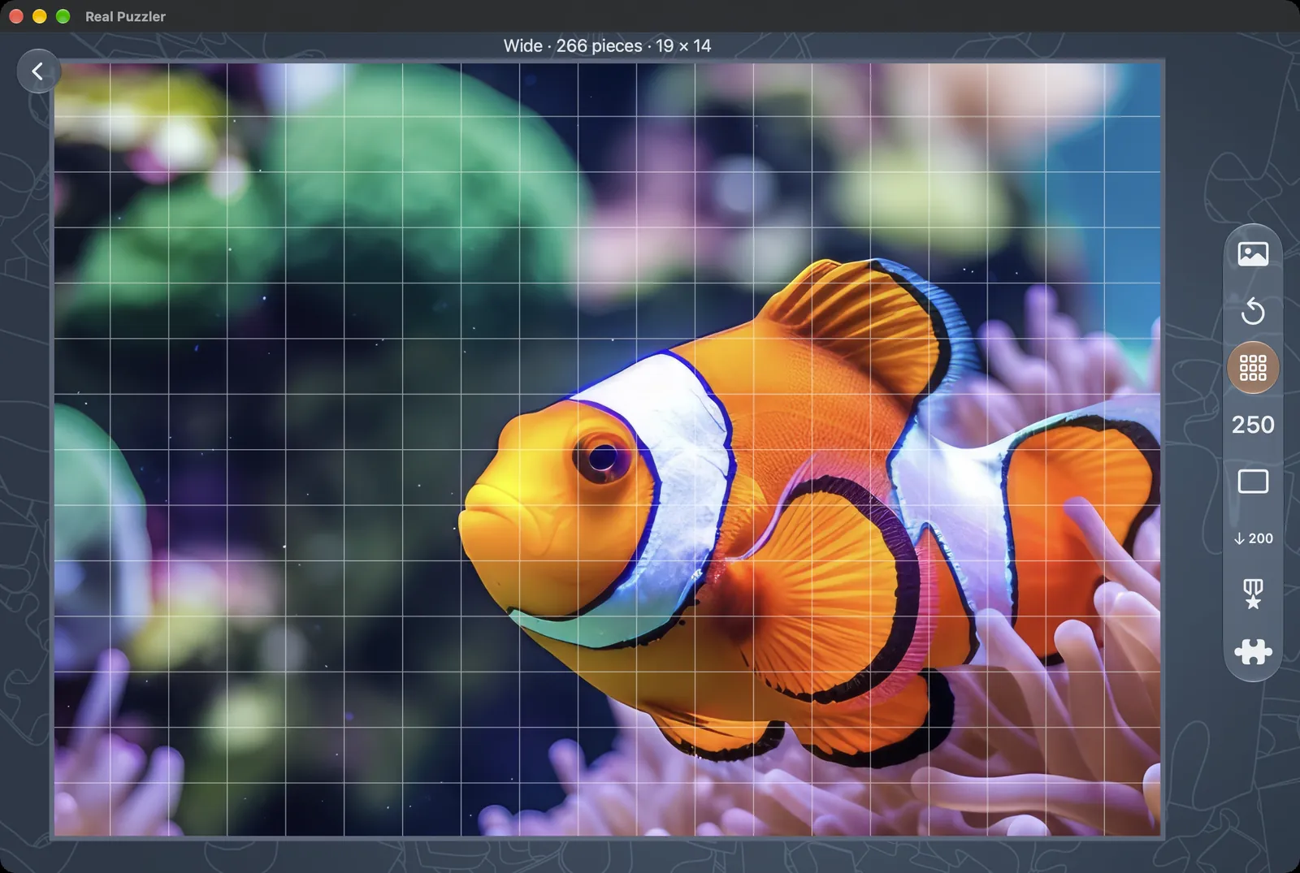Open the medal star achievements icon
Viewport: 1300px width, 873px height.
point(1253,594)
